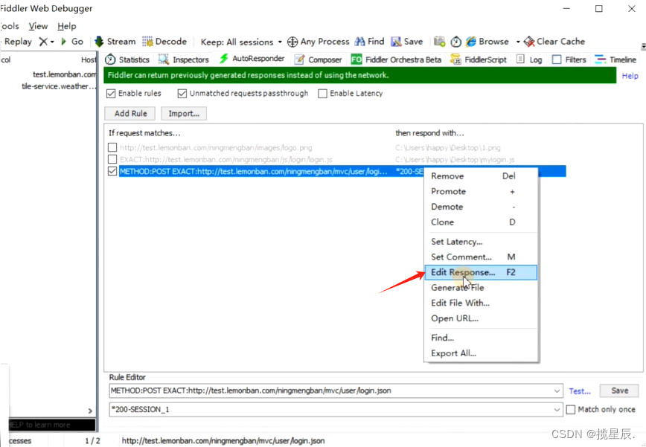Image resolution: width=646 pixels, height=447 pixels.
Task: Choose Set Latency... in context menu
Action: [481, 242]
